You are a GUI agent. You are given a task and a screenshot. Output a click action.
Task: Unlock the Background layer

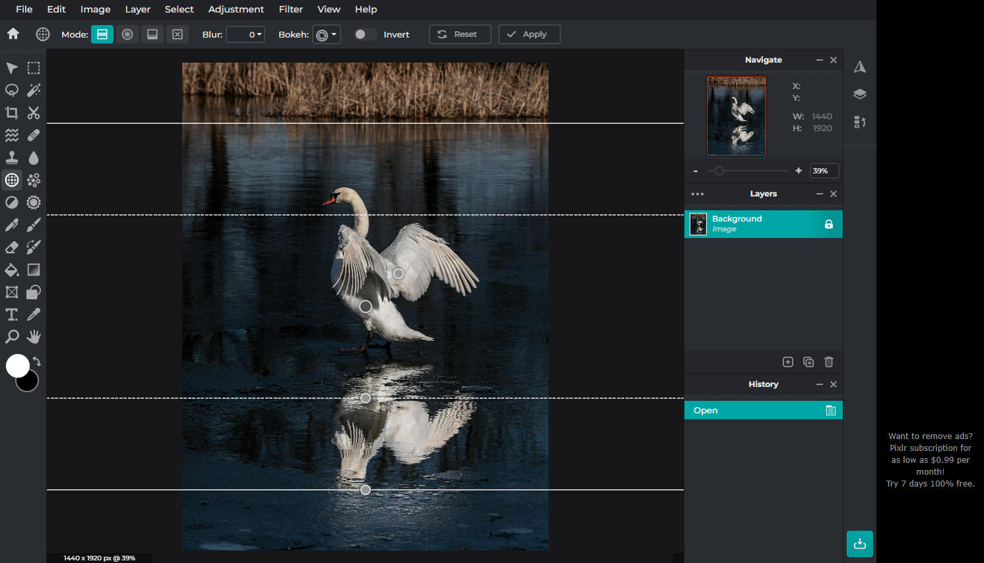pos(828,224)
